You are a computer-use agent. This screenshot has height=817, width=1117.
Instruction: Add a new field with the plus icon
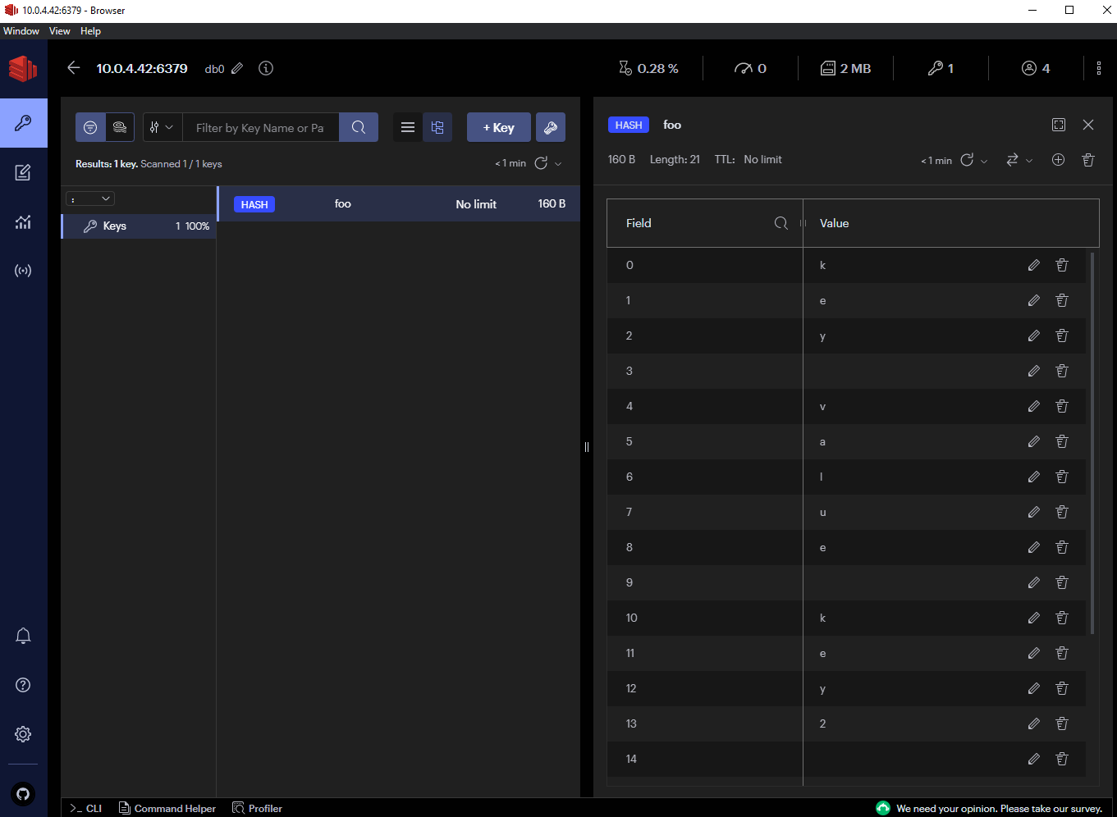point(1058,159)
